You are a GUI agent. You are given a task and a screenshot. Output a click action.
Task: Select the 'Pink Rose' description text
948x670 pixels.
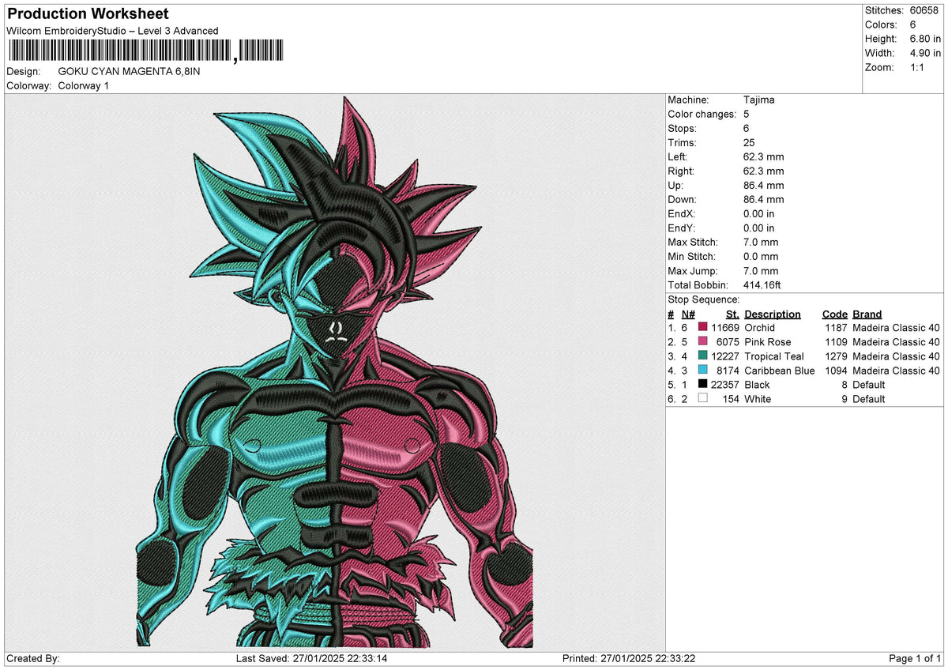coord(768,341)
